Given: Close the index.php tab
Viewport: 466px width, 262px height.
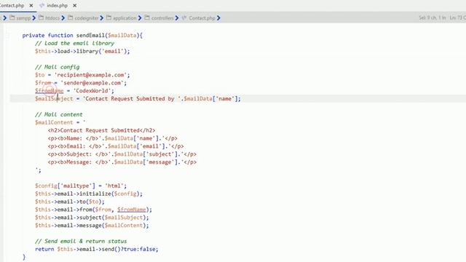Looking at the screenshot, I should coord(75,5).
